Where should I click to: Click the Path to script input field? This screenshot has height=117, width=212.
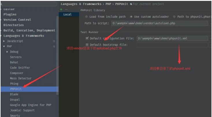pyautogui.click(x=159, y=23)
